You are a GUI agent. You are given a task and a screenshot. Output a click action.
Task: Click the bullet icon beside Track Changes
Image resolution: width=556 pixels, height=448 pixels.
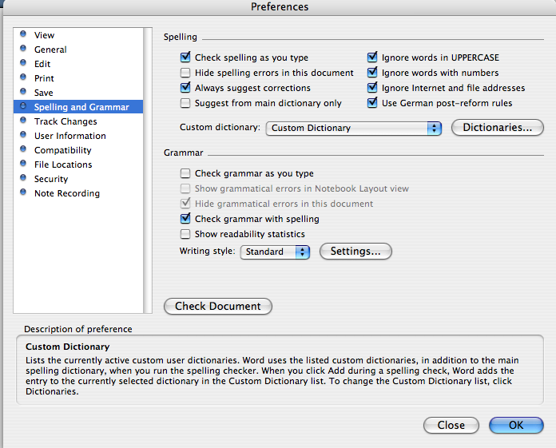[23, 121]
